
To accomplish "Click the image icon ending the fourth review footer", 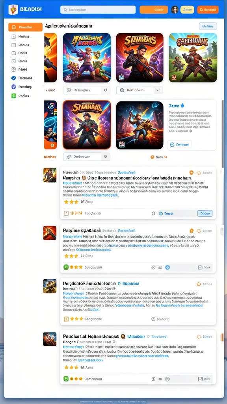I will pyautogui.click(x=200, y=379).
